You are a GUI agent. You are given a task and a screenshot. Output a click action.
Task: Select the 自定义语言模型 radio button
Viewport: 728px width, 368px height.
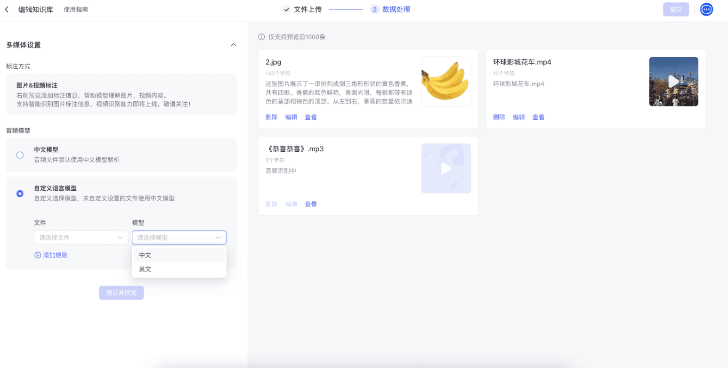pyautogui.click(x=20, y=194)
